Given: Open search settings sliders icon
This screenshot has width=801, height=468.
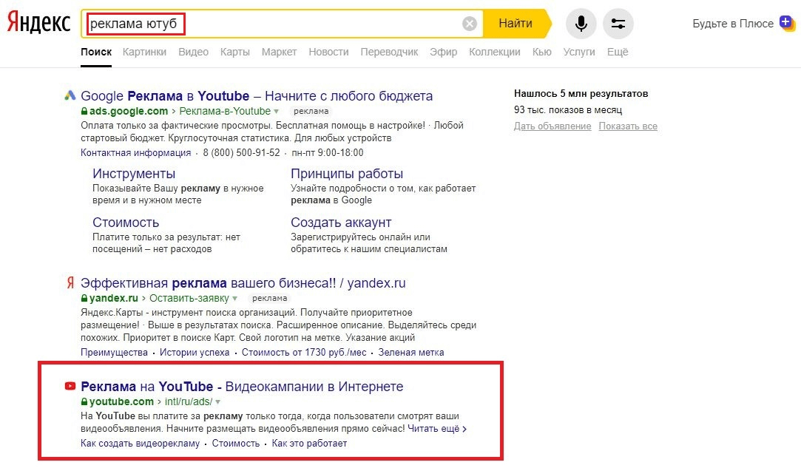Looking at the screenshot, I should pyautogui.click(x=618, y=24).
